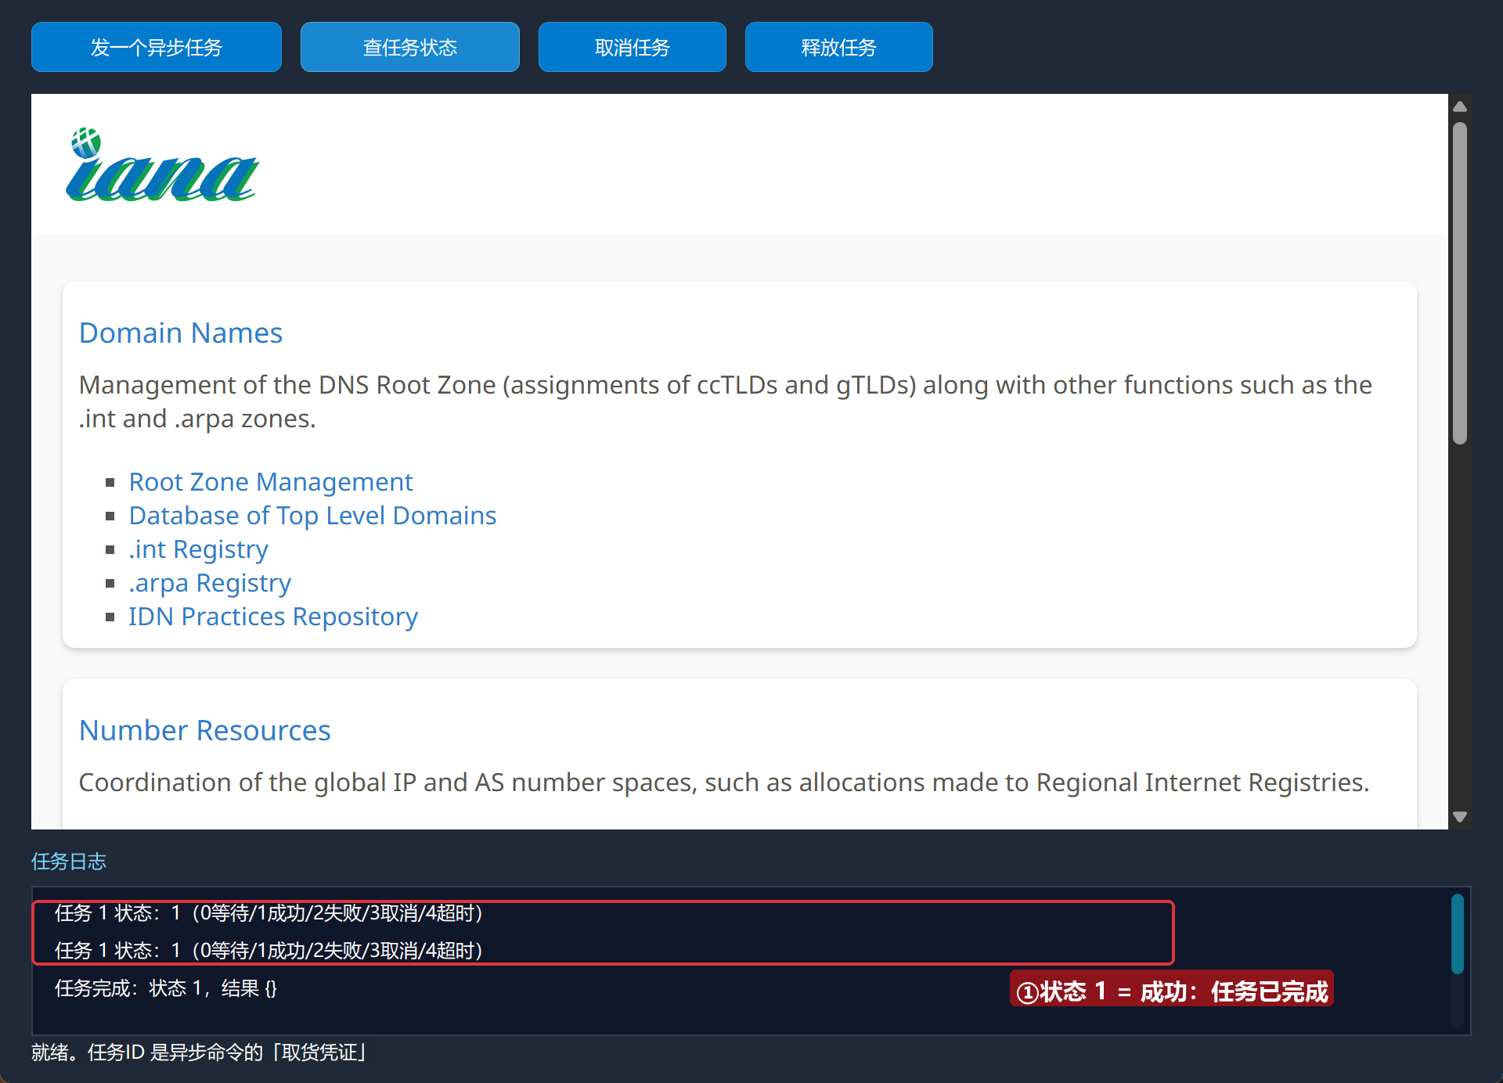This screenshot has height=1083, width=1503.
Task: Open Database of Top Level Domains link
Action: pyautogui.click(x=312, y=516)
